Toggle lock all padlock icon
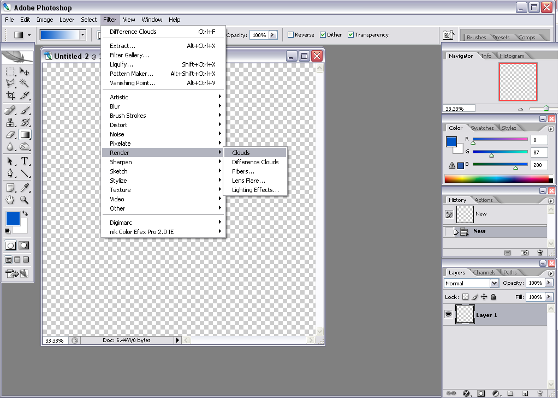 (493, 297)
